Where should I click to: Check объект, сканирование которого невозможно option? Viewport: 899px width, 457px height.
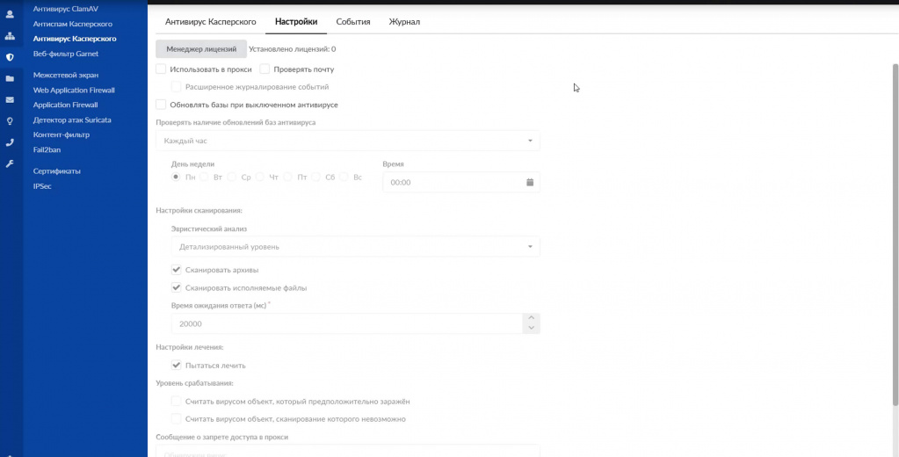[x=177, y=419]
